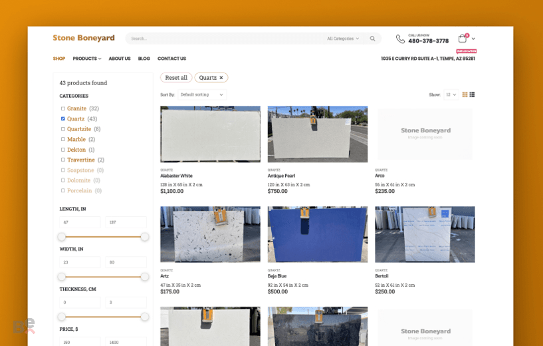The image size is (543, 346).
Task: Open the All Categories search dropdown
Action: pos(343,39)
